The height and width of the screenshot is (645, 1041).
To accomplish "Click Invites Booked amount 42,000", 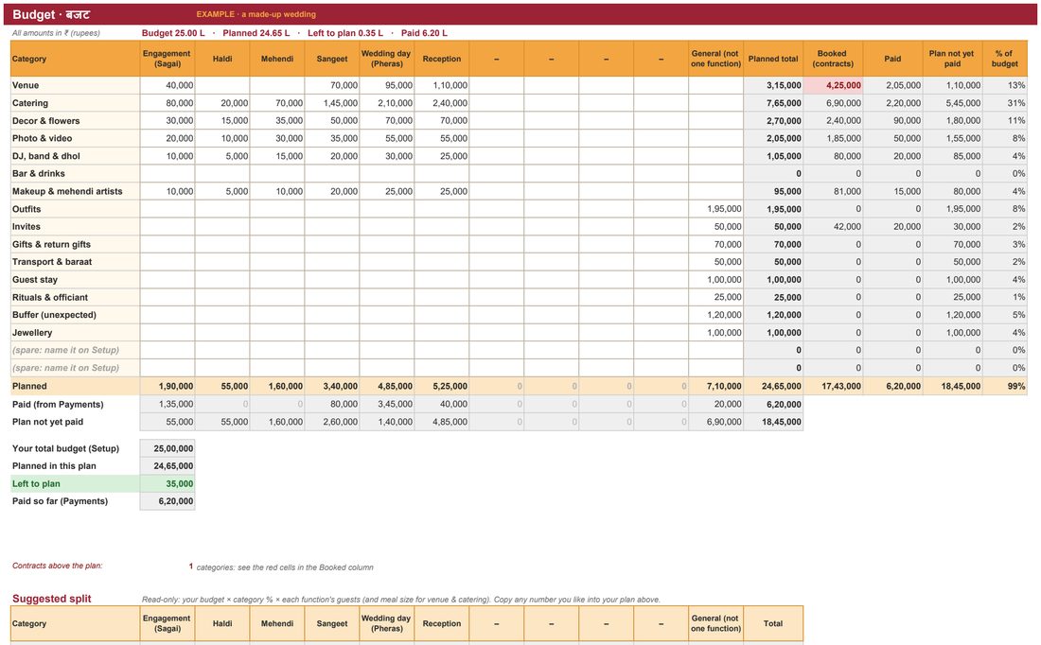I will 833,226.
